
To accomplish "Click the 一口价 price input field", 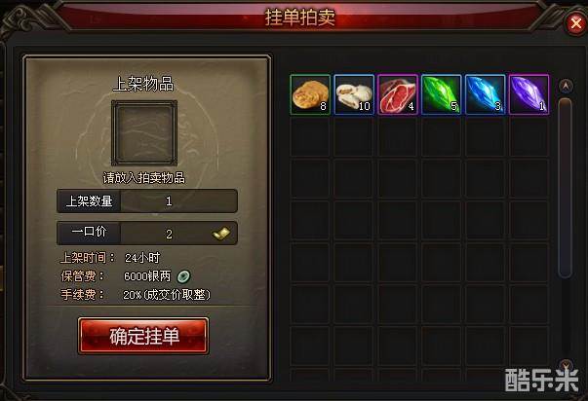I will pos(178,234).
